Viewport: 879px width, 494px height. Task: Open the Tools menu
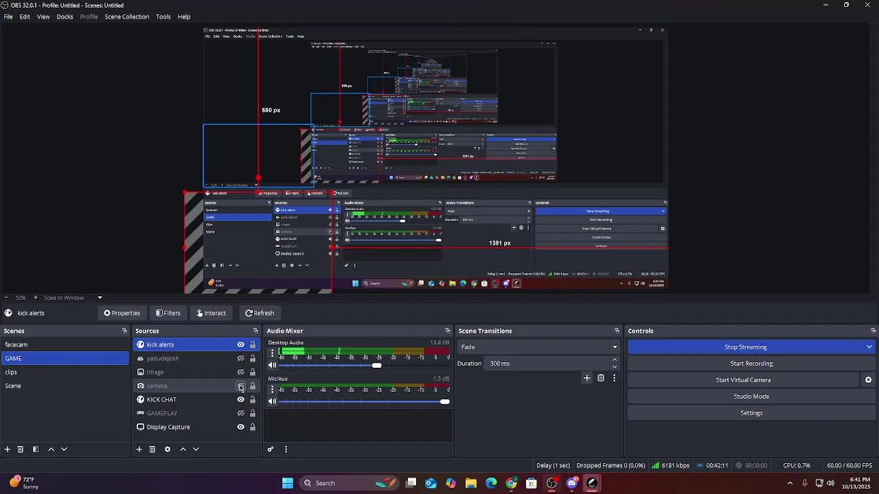[163, 16]
